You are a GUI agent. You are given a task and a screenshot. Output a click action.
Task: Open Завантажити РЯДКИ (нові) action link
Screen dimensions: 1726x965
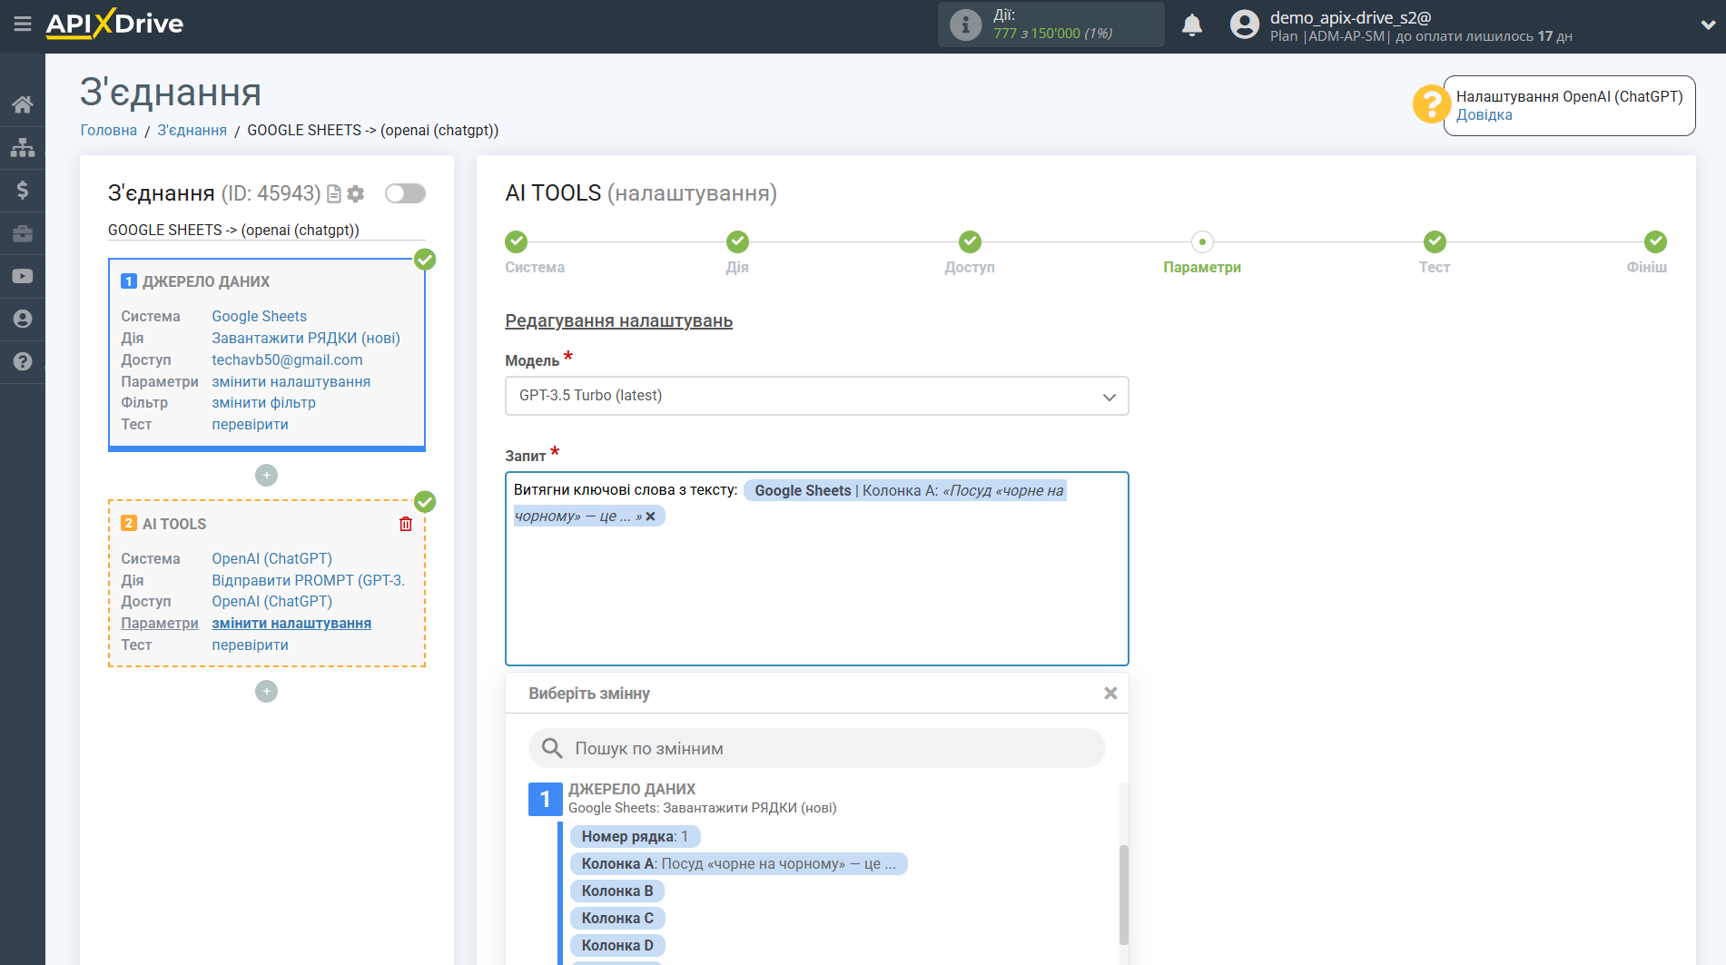pos(306,338)
